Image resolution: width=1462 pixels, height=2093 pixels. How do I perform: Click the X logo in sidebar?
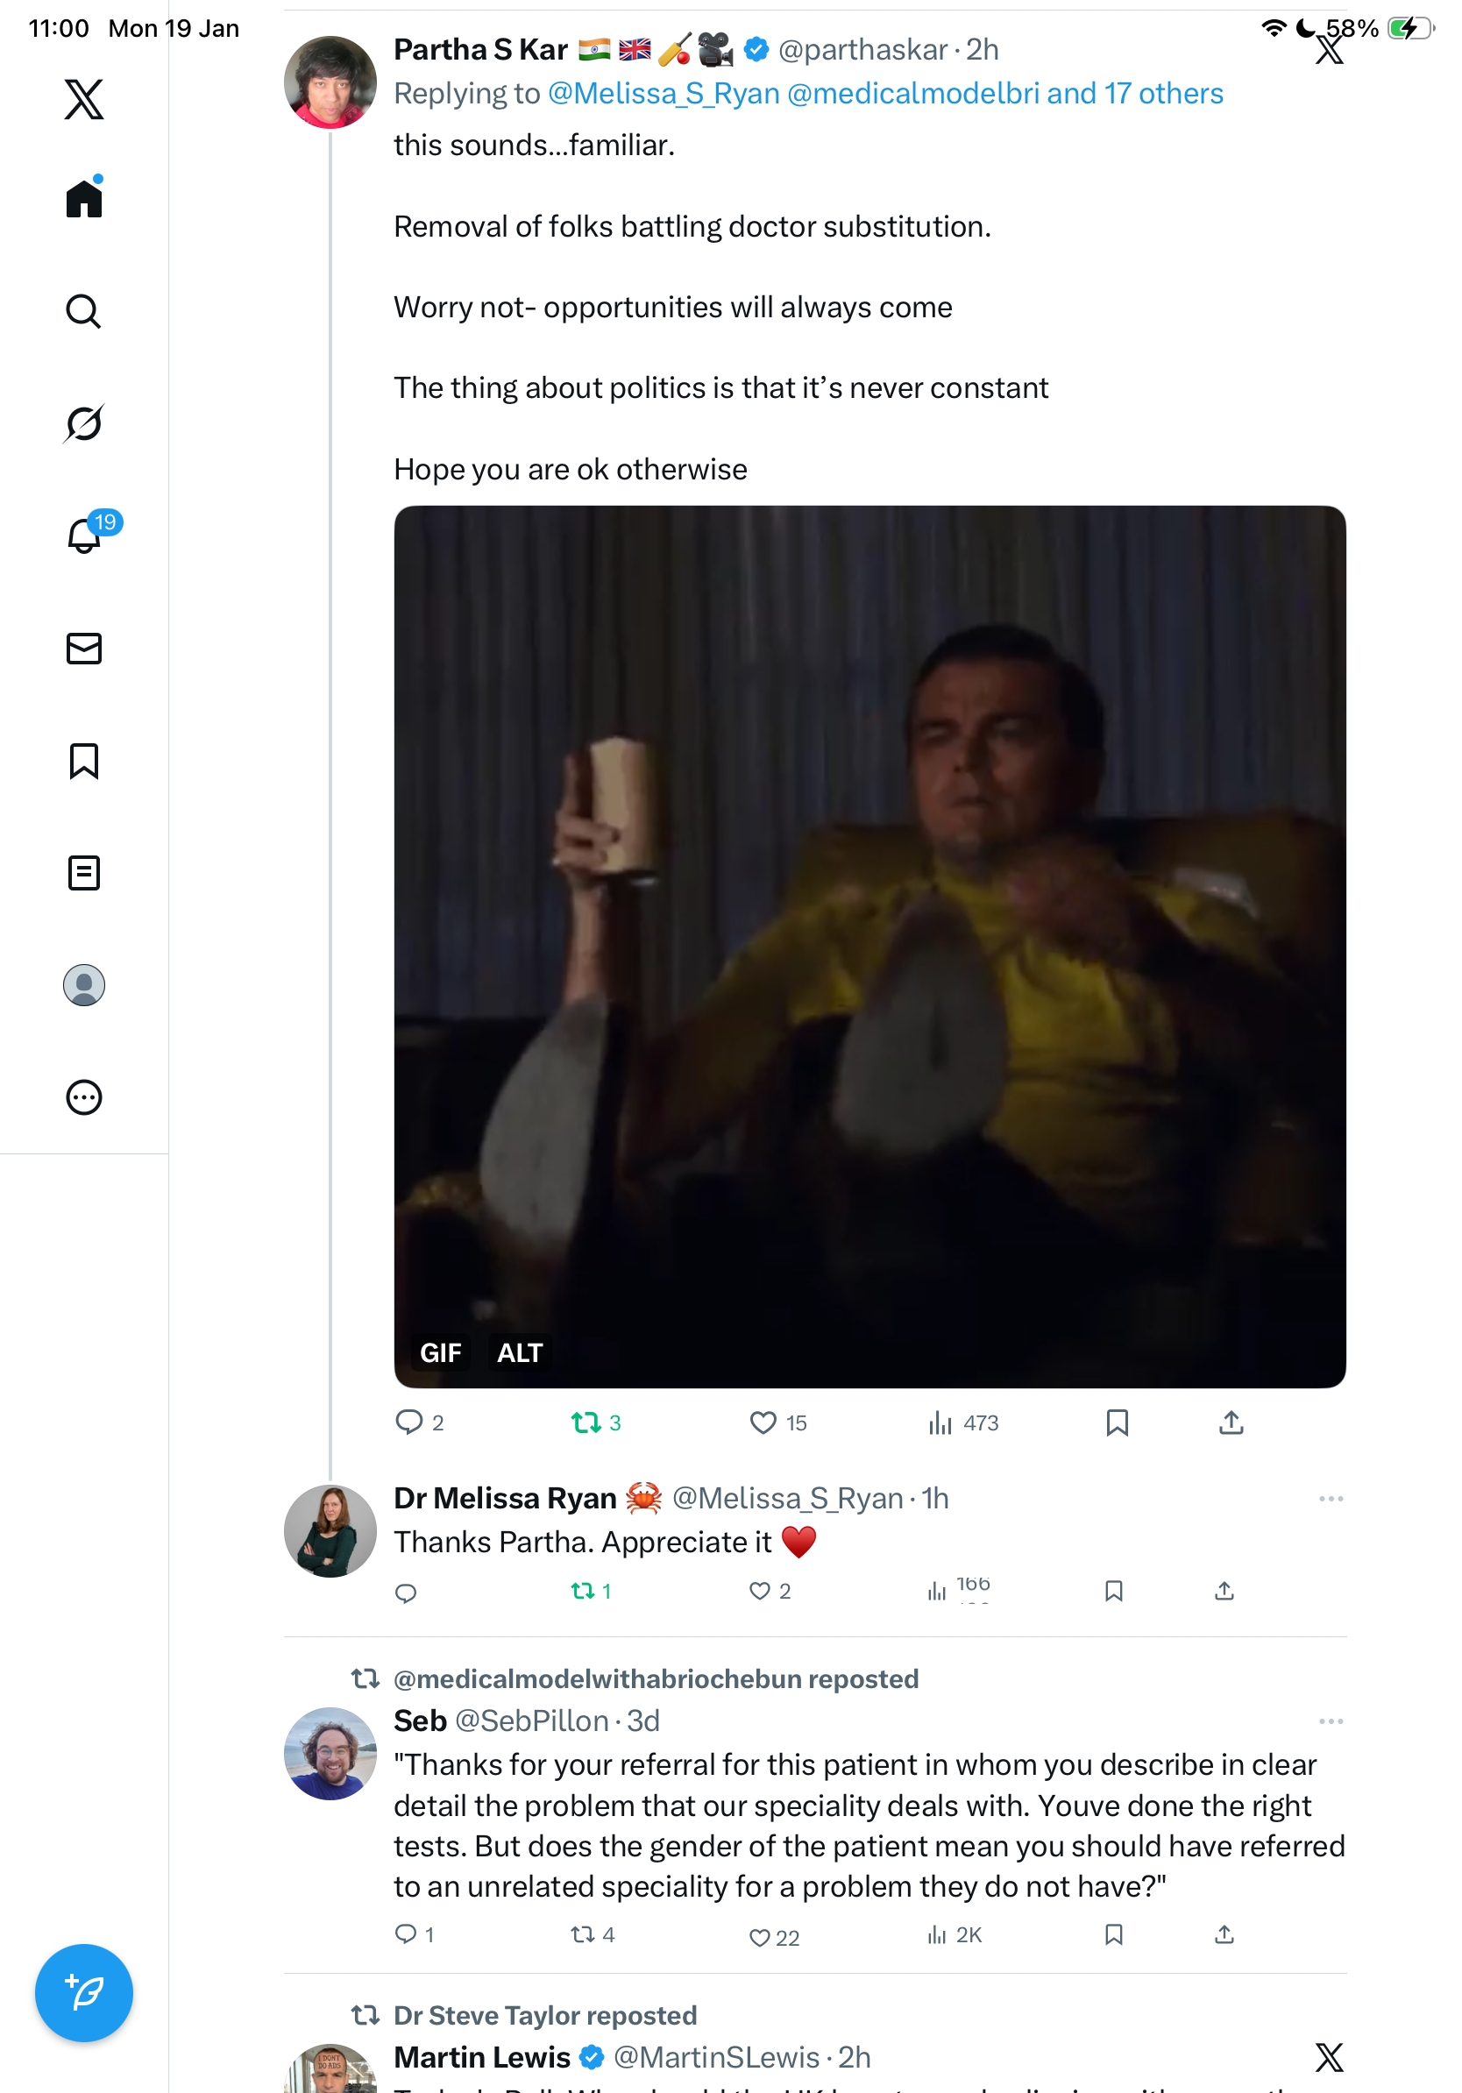coord(84,99)
